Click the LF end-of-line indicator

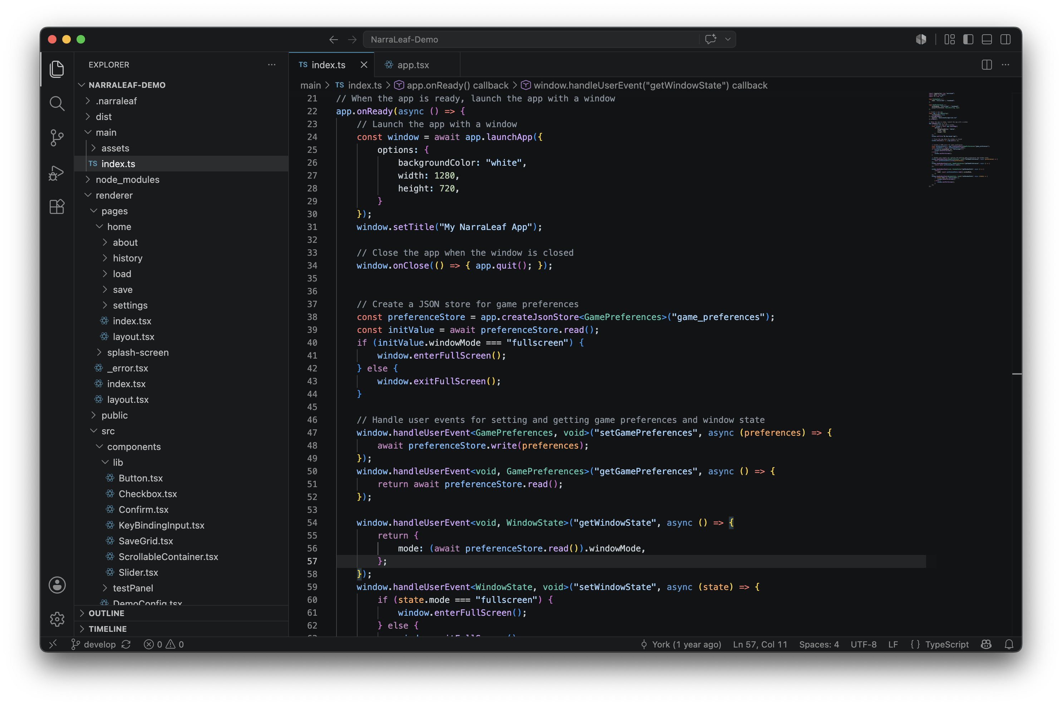pyautogui.click(x=893, y=644)
